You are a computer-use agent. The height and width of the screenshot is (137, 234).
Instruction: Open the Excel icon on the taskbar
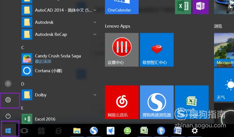coord(144,131)
